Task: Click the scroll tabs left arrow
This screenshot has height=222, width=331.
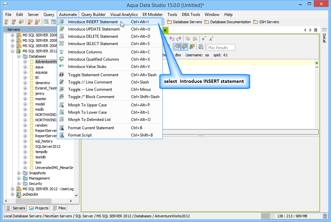Action: coord(305,30)
